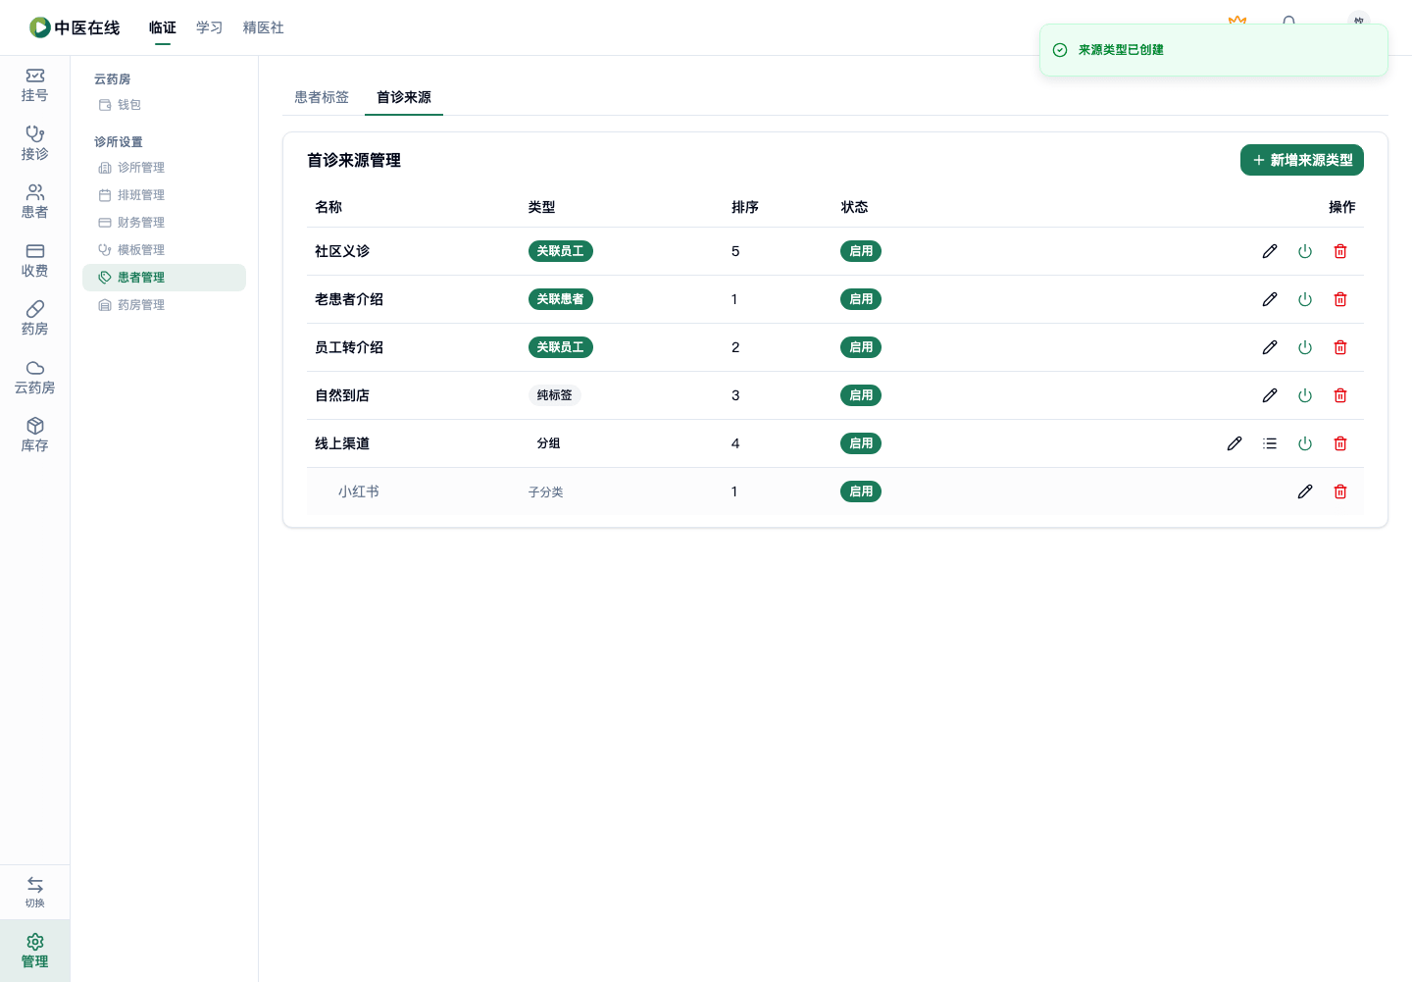Click the 纯标签 type badge
1412x982 pixels.
[x=555, y=395]
